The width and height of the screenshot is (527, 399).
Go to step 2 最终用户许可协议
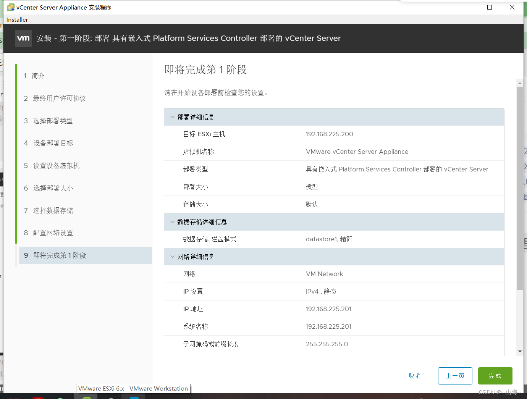click(x=55, y=98)
